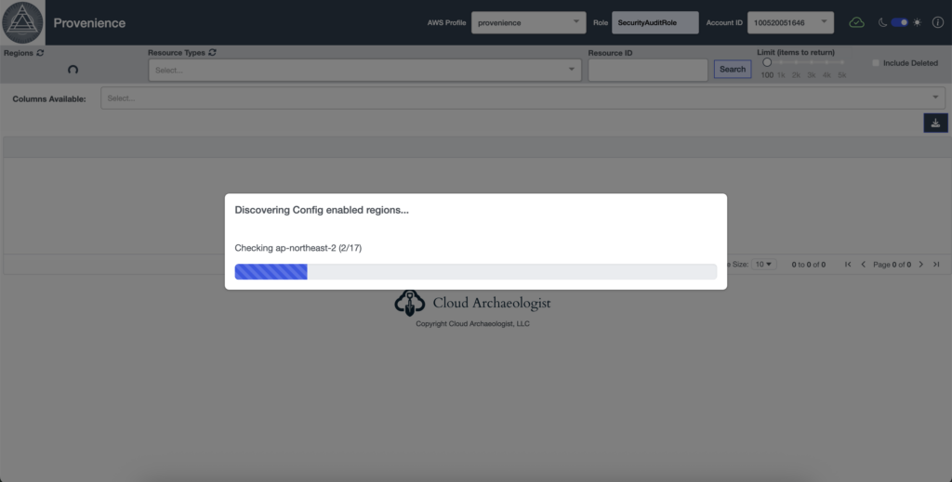This screenshot has height=482, width=952.
Task: Click the Resource Types refresh icon
Action: [x=213, y=53]
